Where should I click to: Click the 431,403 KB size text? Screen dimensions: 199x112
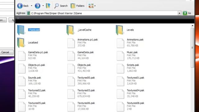[84, 71]
